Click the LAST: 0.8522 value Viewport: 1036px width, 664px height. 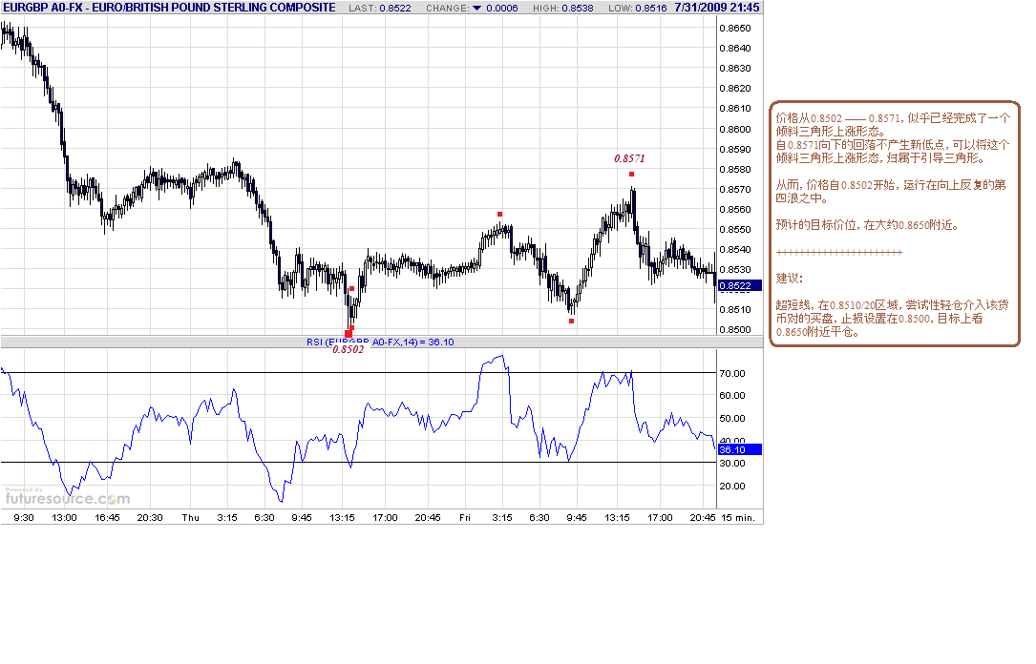point(380,8)
